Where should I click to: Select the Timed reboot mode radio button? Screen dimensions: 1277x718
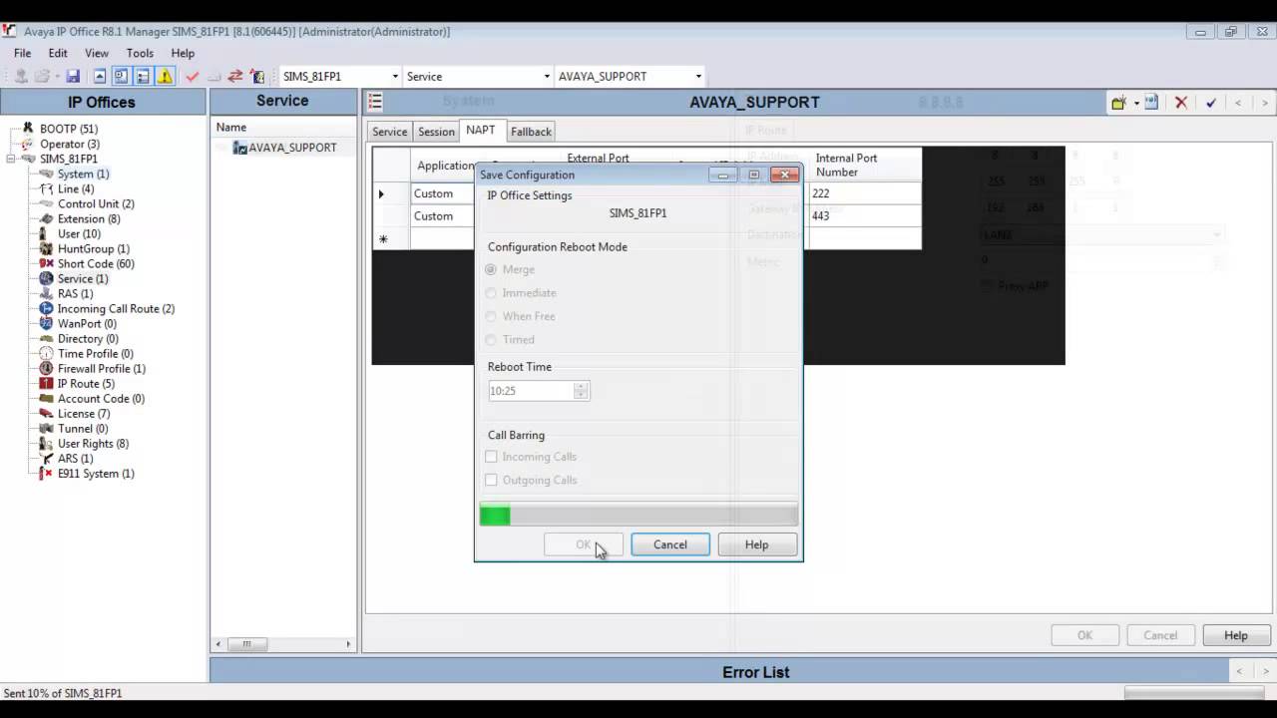pos(491,339)
